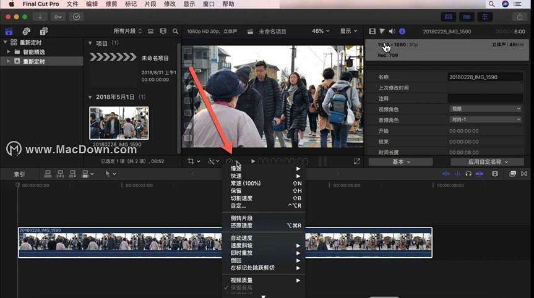Image resolution: width=534 pixels, height=298 pixels.
Task: Toggle solo headphones button
Action: click(x=468, y=174)
